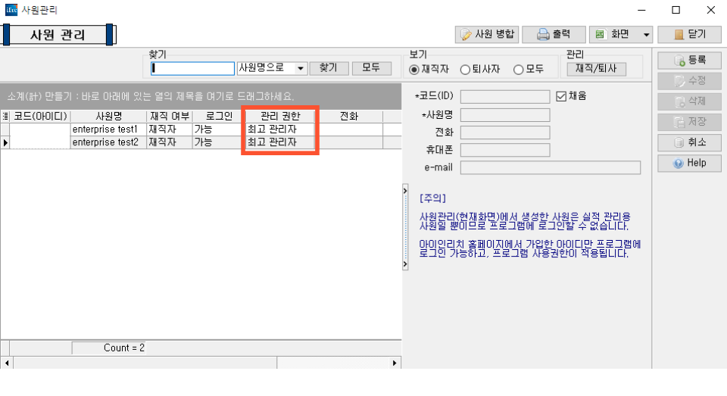Image resolution: width=727 pixels, height=396 pixels.
Task: Select the 모두 view radio button
Action: pos(518,70)
